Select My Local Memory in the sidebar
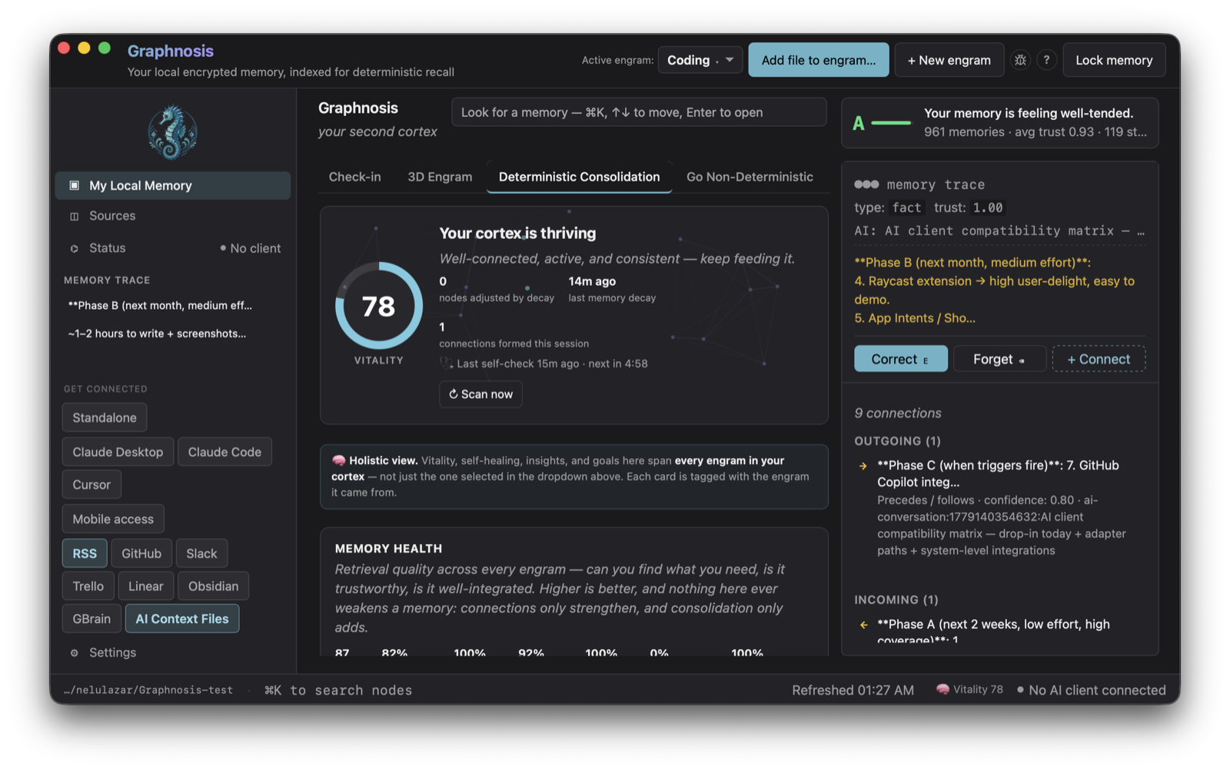The image size is (1230, 770). 173,185
